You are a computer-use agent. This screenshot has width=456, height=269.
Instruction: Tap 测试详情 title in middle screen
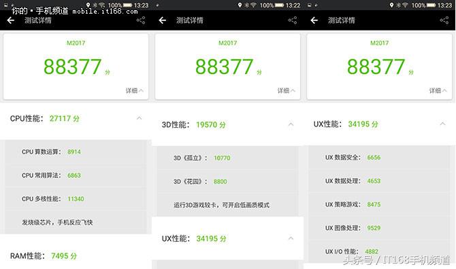click(190, 20)
